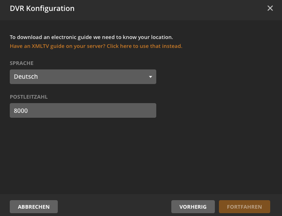Click the X icon in dialog header
282x216 pixels.
click(x=270, y=8)
